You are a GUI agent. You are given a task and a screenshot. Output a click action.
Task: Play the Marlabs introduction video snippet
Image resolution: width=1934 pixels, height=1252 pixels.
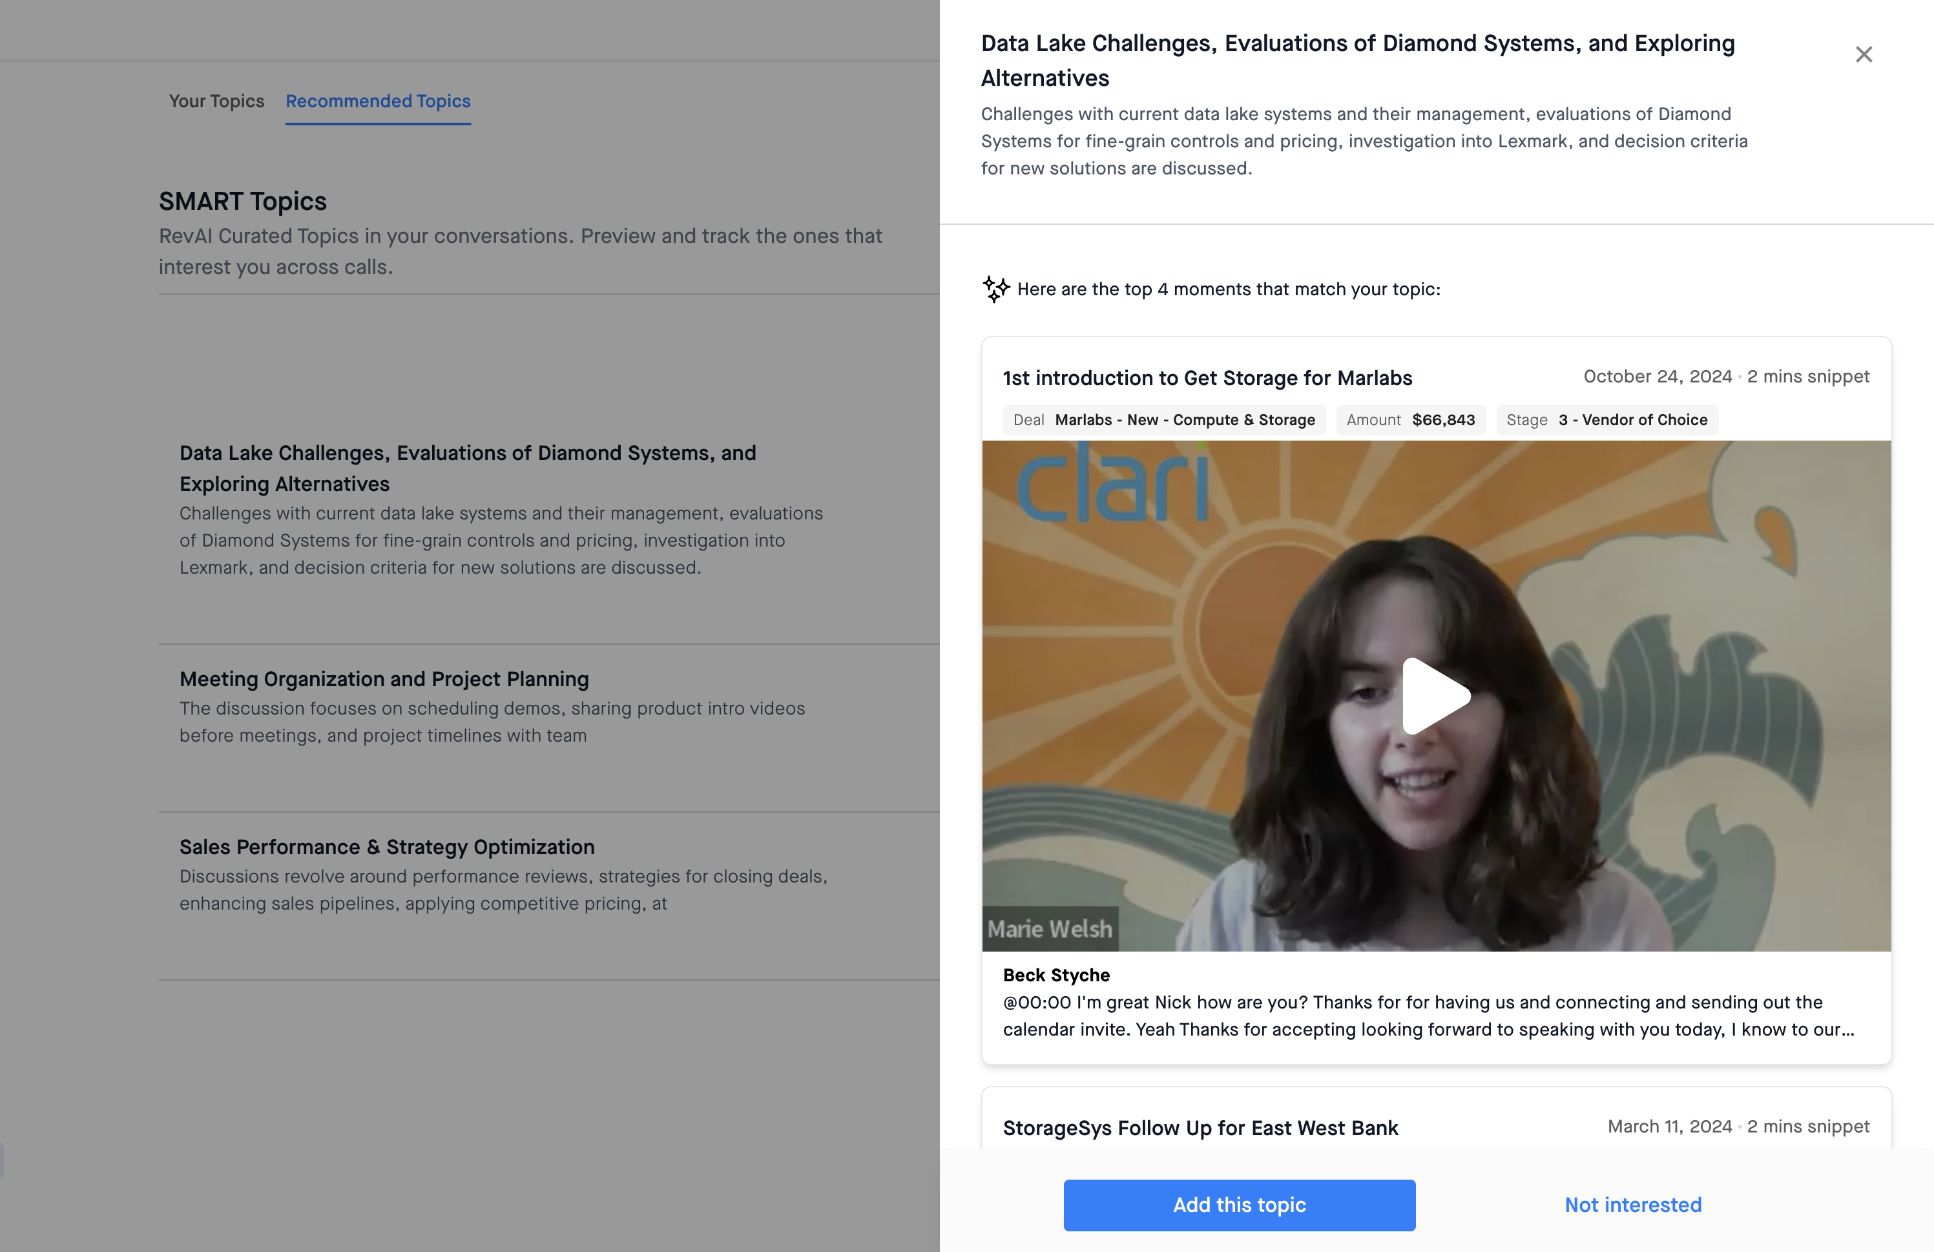(x=1436, y=696)
